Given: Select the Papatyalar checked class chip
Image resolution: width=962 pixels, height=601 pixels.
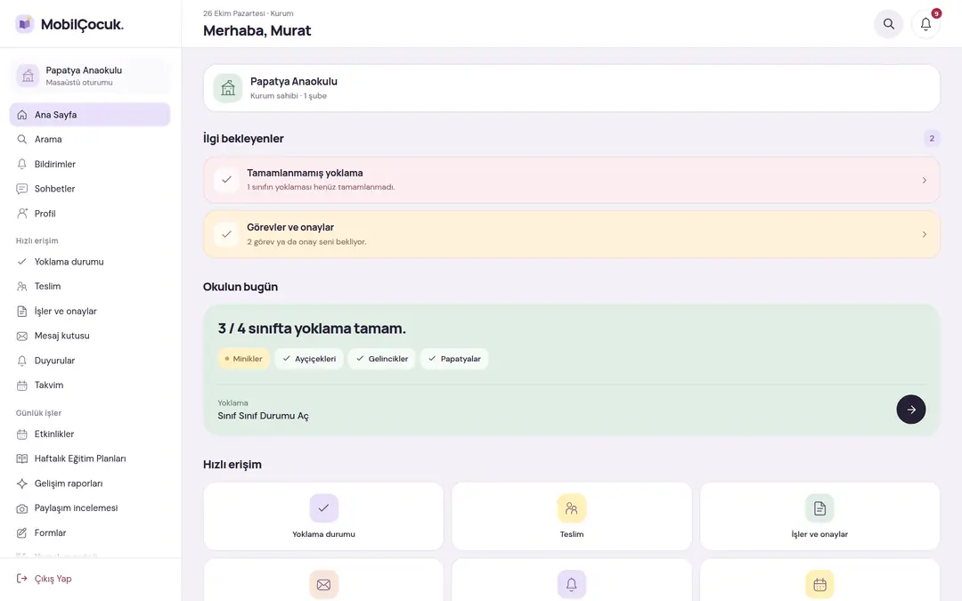Looking at the screenshot, I should 454,359.
